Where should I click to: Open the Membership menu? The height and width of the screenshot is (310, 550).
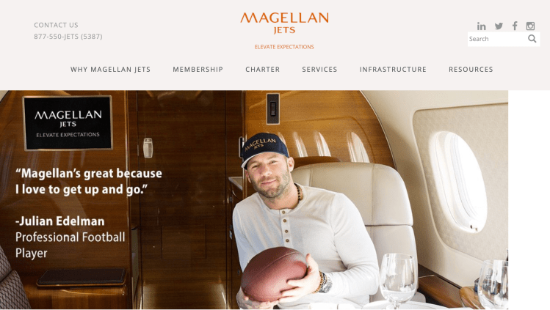click(198, 70)
